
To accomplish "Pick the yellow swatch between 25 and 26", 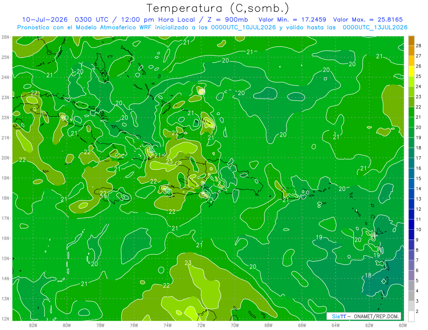I will [411, 71].
